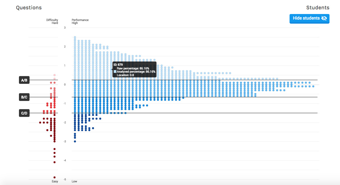The width and height of the screenshot is (340, 185).
Task: Click the ID: 679 tooltip text
Action: [x=118, y=64]
